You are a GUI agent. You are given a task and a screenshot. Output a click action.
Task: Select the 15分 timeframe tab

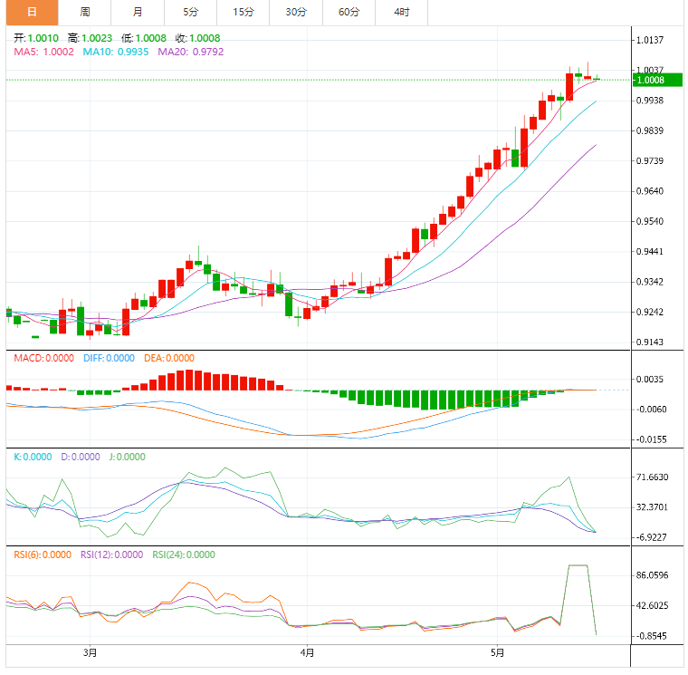pos(243,12)
